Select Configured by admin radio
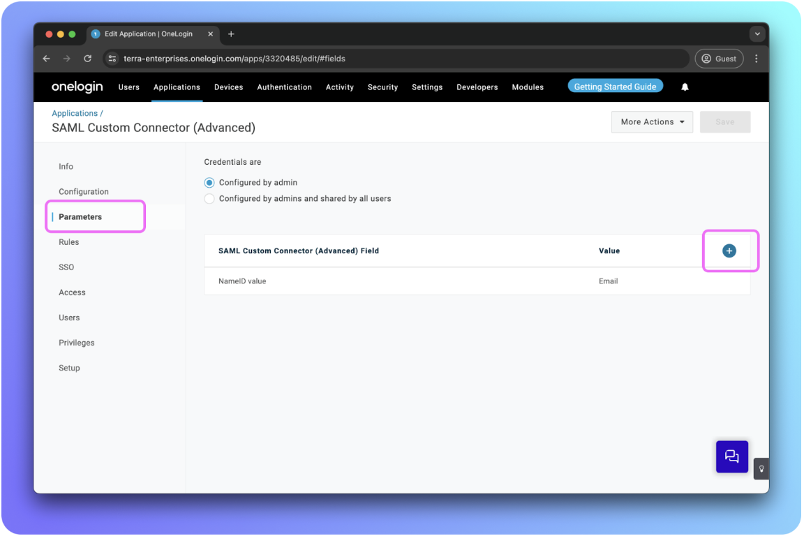This screenshot has width=804, height=536. pos(209,183)
